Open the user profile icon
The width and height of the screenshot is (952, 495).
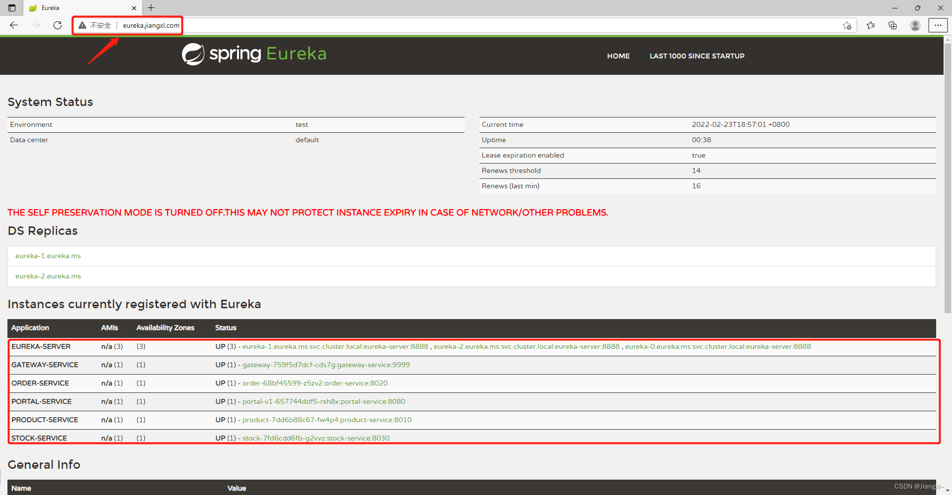tap(915, 25)
